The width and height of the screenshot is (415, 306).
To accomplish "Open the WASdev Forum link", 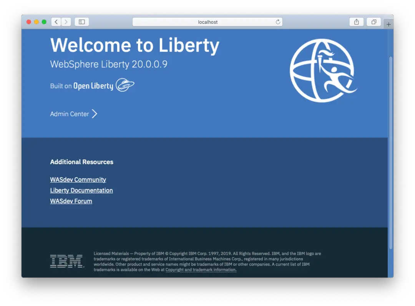I will pos(71,201).
